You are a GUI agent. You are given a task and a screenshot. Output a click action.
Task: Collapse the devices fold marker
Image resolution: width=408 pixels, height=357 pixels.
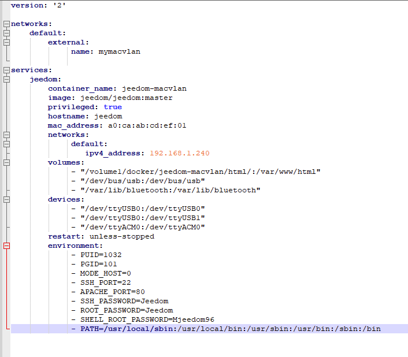7,199
